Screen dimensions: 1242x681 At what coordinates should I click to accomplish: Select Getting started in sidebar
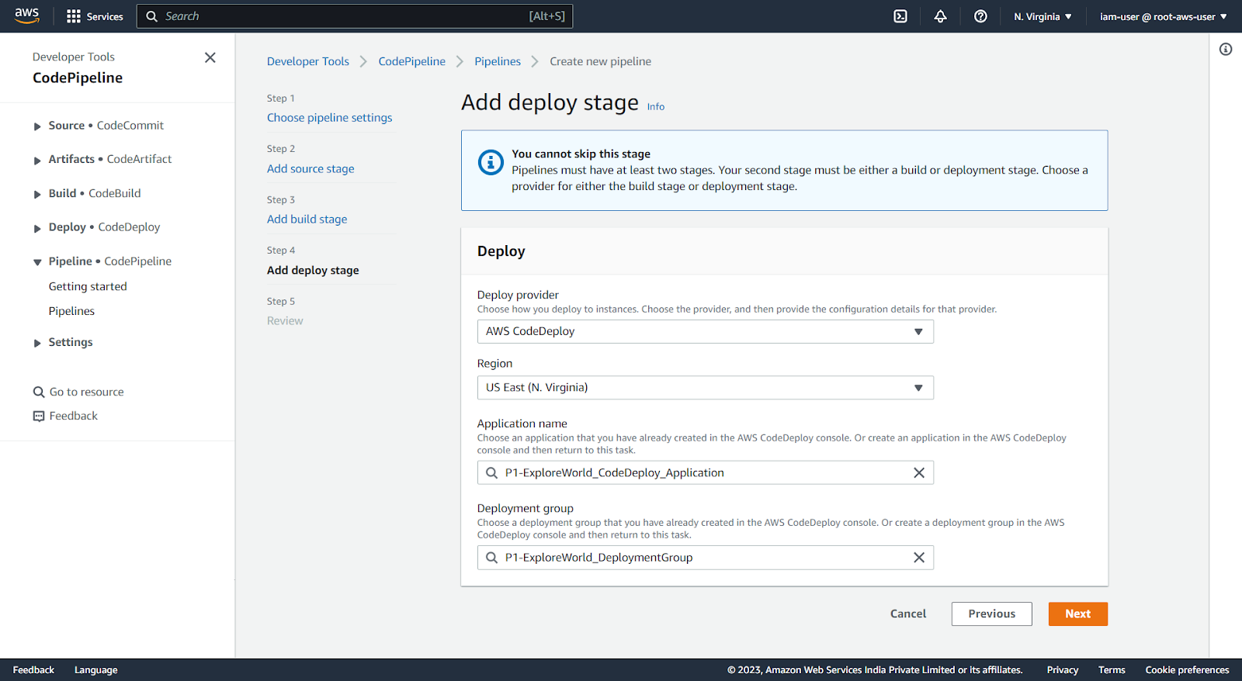point(88,286)
